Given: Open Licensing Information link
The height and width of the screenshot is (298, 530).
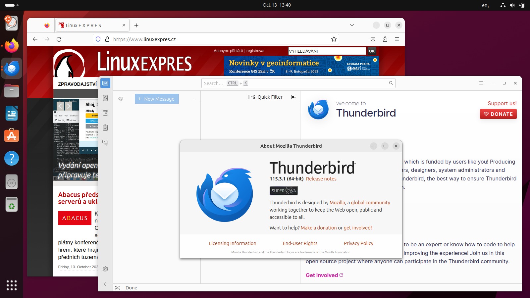Looking at the screenshot, I should (x=233, y=243).
